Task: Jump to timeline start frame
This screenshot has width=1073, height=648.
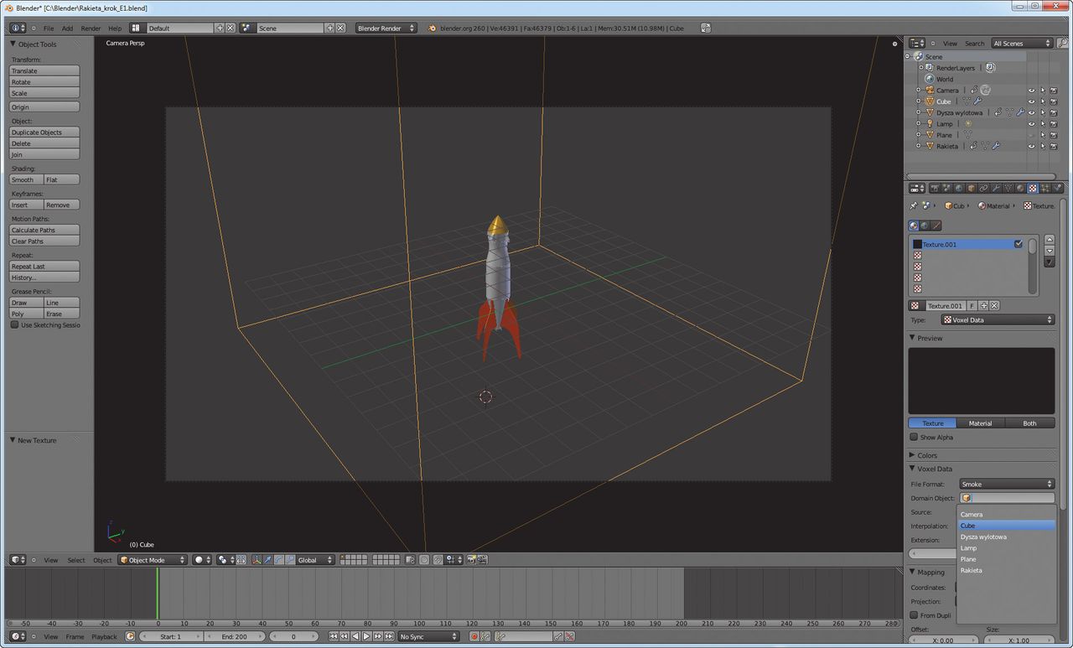Action: pos(334,636)
